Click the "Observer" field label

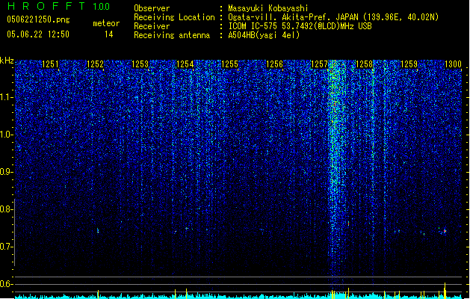152,8
